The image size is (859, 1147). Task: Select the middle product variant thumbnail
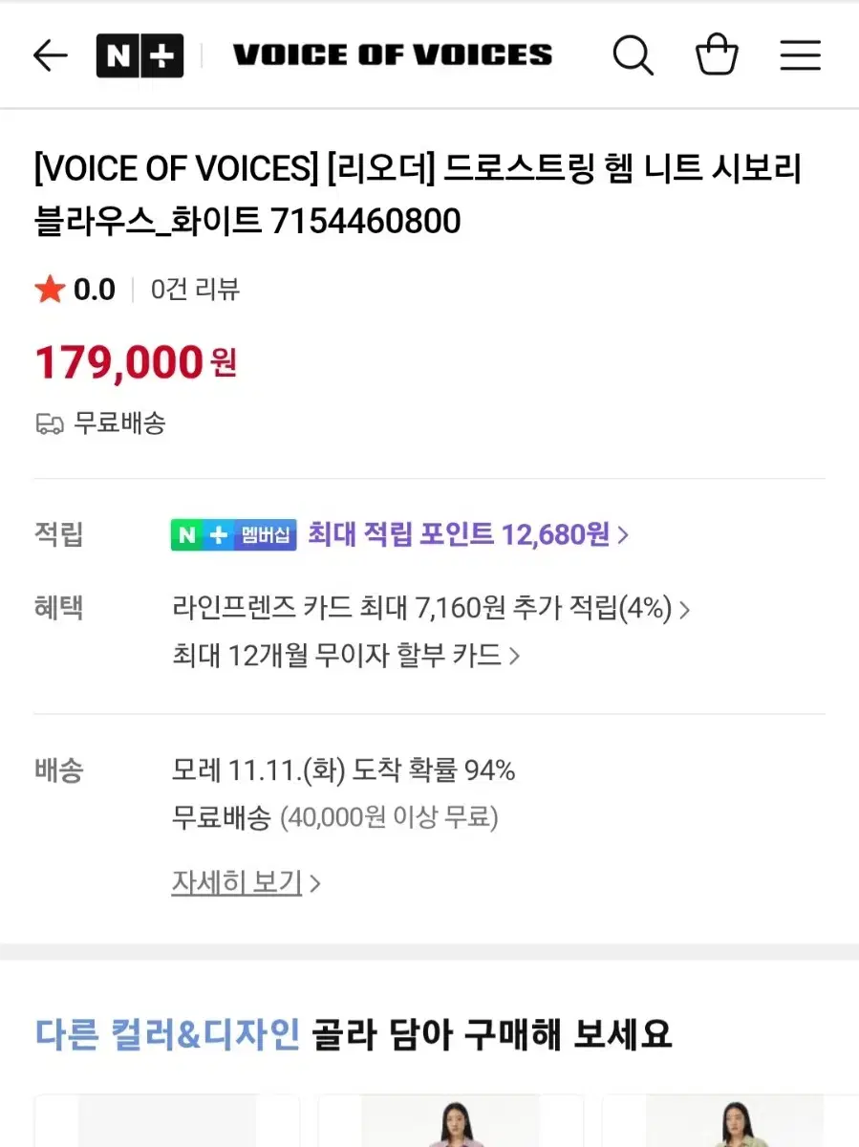450,1120
